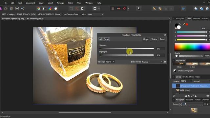This screenshot has height=118, width=210.
Task: Click the Insert Behind Selection icon
Action: pyautogui.click(x=196, y=9)
